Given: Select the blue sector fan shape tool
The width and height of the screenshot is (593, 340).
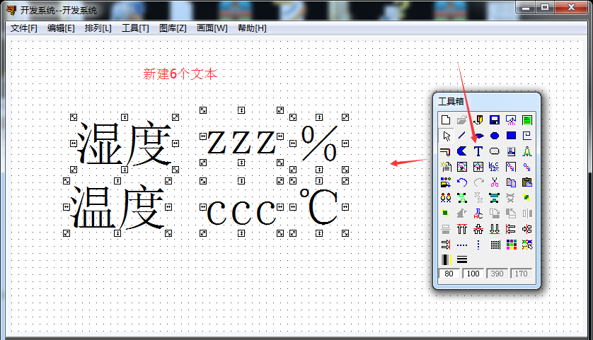Looking at the screenshot, I should pyautogui.click(x=478, y=136).
